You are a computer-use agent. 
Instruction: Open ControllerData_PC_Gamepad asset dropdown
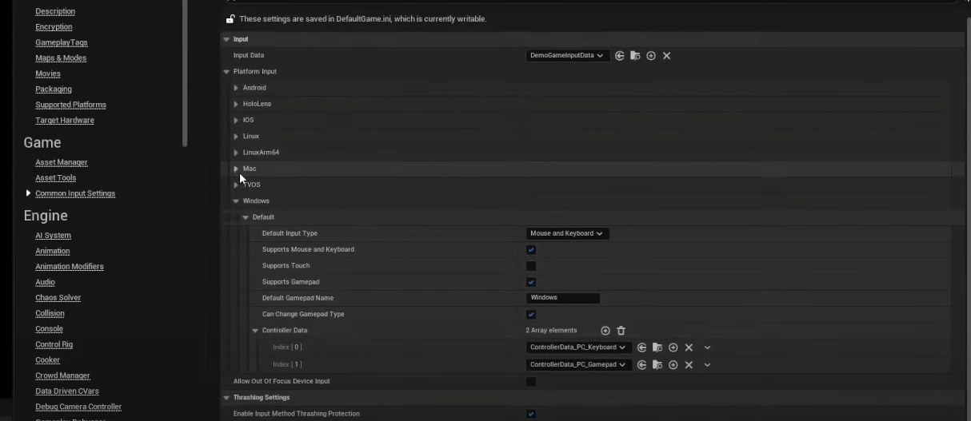tap(579, 365)
